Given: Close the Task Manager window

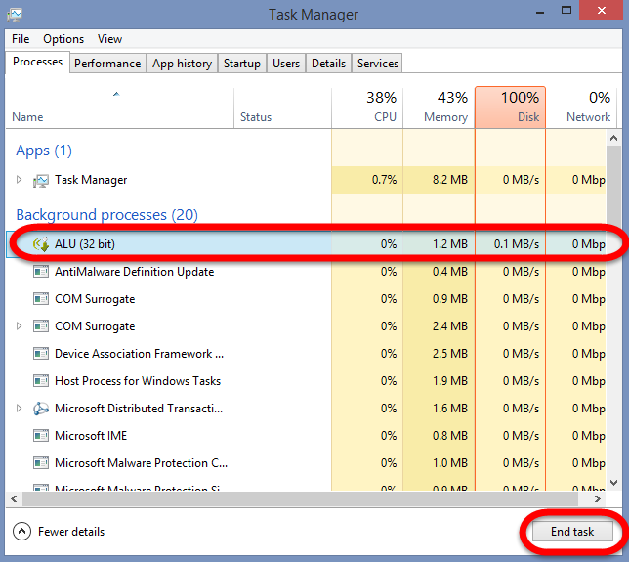Looking at the screenshot, I should tap(601, 10).
